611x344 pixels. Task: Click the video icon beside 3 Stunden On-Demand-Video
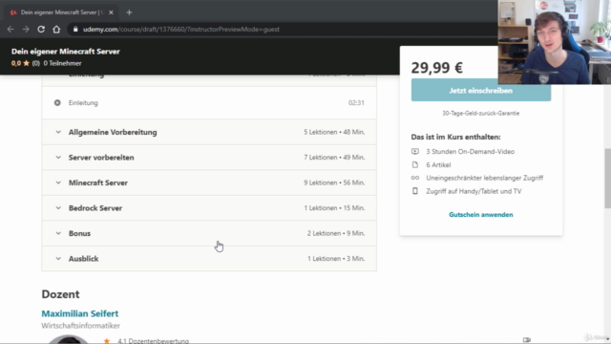(415, 151)
